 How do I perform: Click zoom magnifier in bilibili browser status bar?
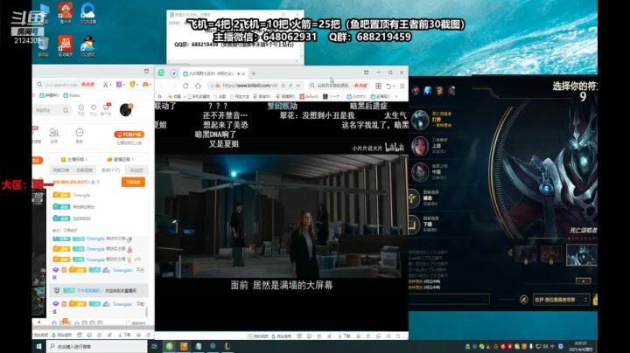point(399,336)
